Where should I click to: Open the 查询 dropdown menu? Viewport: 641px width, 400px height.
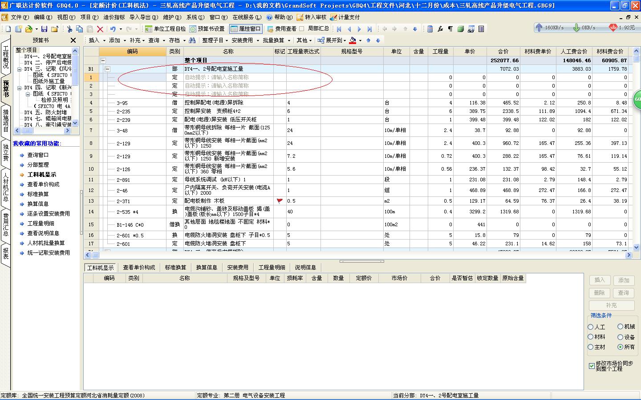157,40
